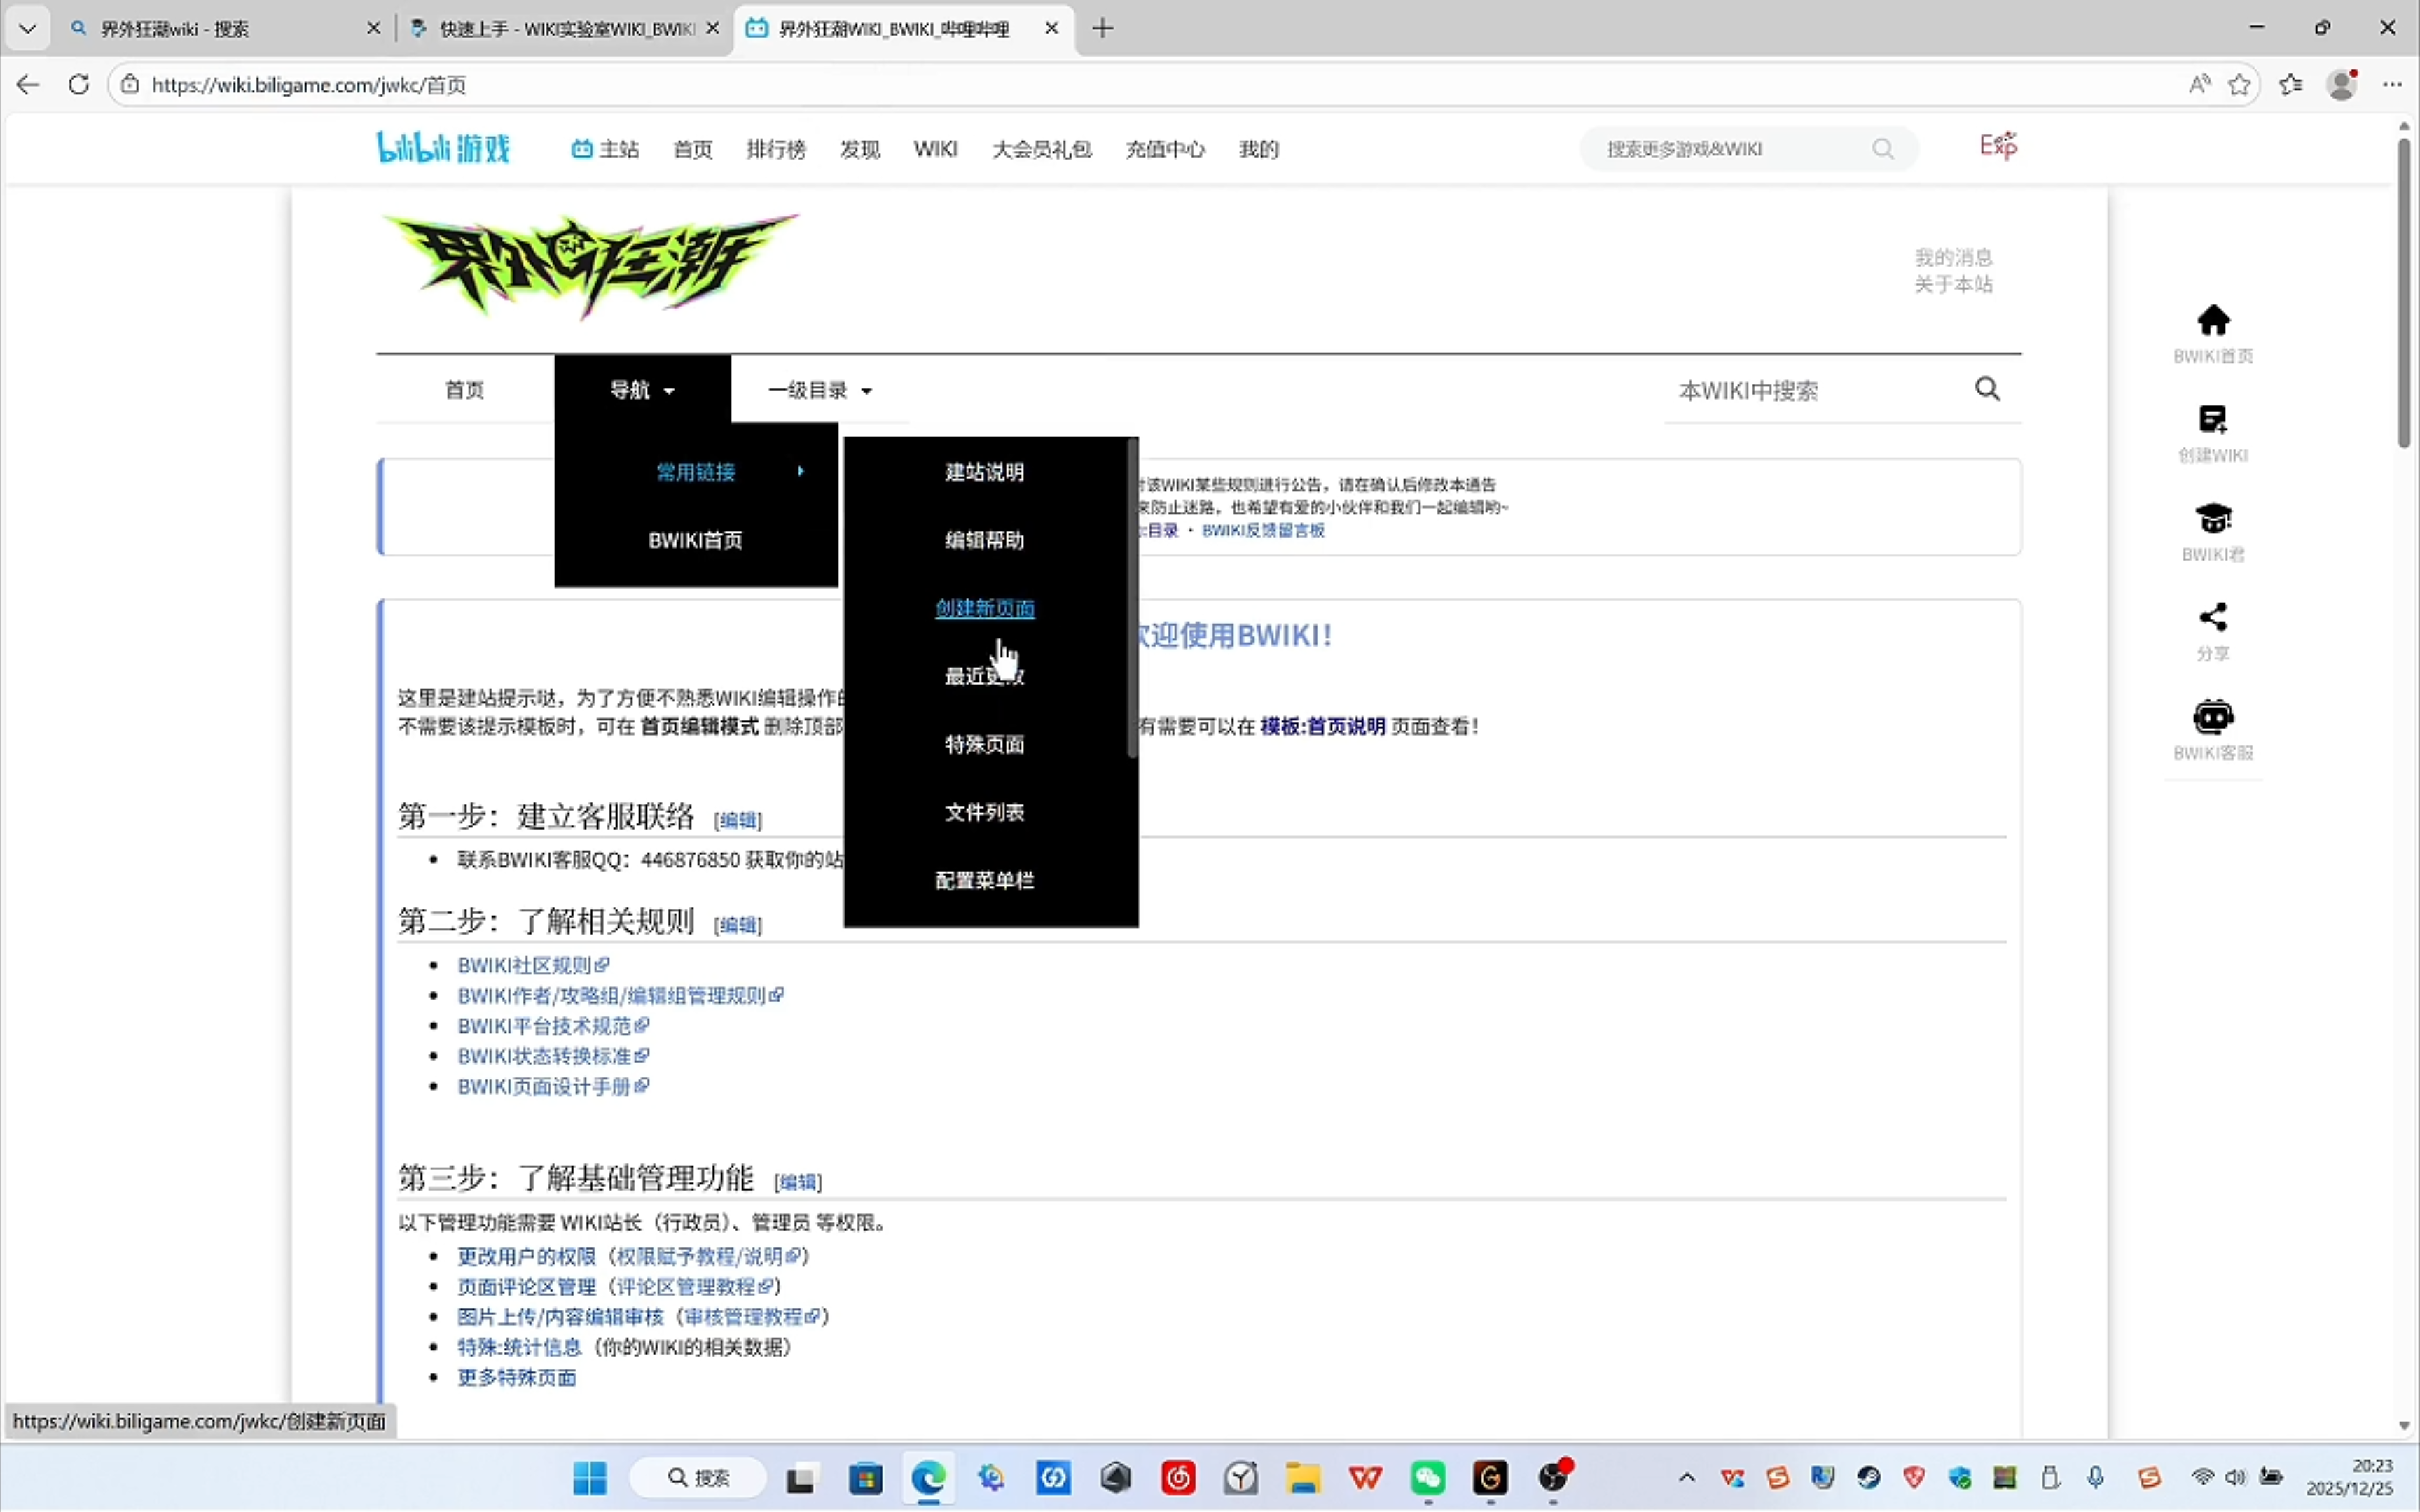The width and height of the screenshot is (2420, 1512).
Task: Click the page vertical scrollbar thumb
Action: 2404,290
